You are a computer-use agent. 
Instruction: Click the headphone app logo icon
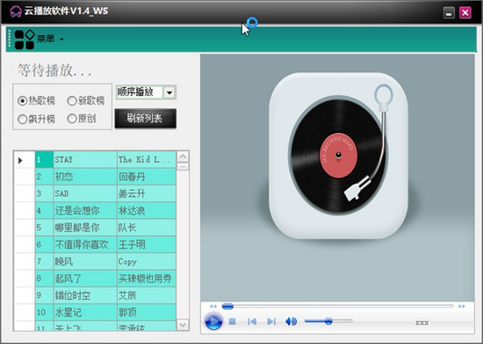point(16,11)
